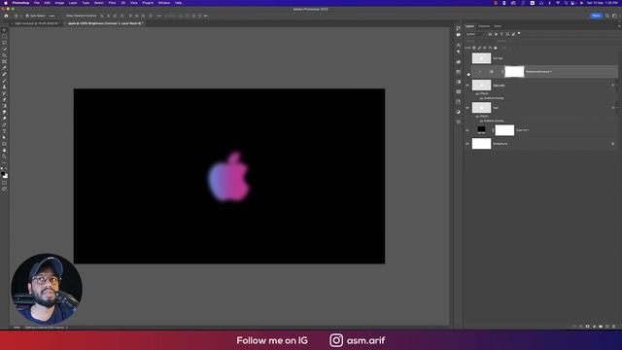Screen dimensions: 622x350
Task: Show the hidden top layer
Action: click(467, 58)
